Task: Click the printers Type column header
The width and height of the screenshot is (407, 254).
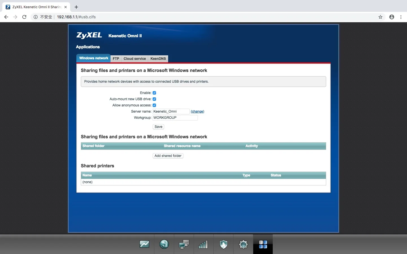Action: [x=246, y=175]
